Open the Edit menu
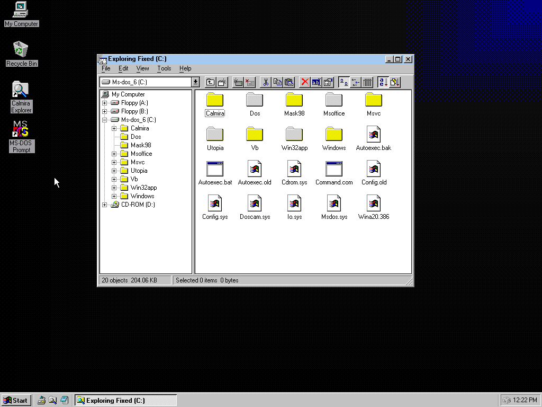The height and width of the screenshot is (407, 542). [x=123, y=68]
